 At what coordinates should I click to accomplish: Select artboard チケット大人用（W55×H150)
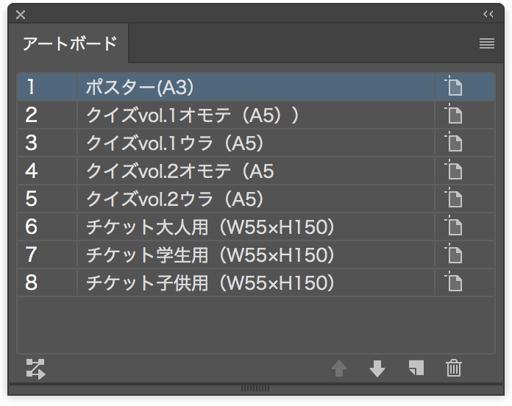click(x=256, y=227)
